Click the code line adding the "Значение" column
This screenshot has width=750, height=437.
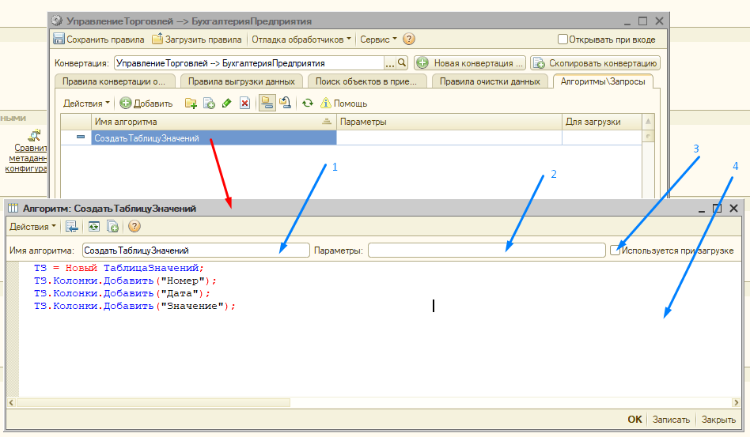tap(134, 306)
